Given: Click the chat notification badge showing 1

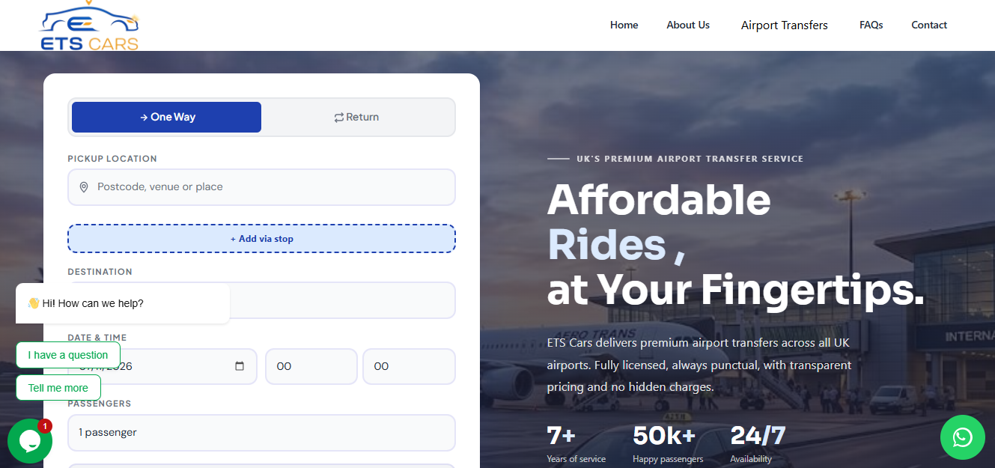Looking at the screenshot, I should click(x=45, y=426).
